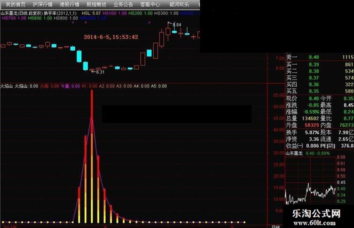Image resolution: width=354 pixels, height=228 pixels.
Task: Click the 6.31 low price marker
Action: point(100,72)
